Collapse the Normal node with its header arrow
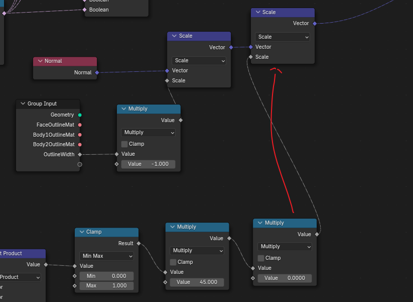The image size is (413, 302). tap(39, 61)
